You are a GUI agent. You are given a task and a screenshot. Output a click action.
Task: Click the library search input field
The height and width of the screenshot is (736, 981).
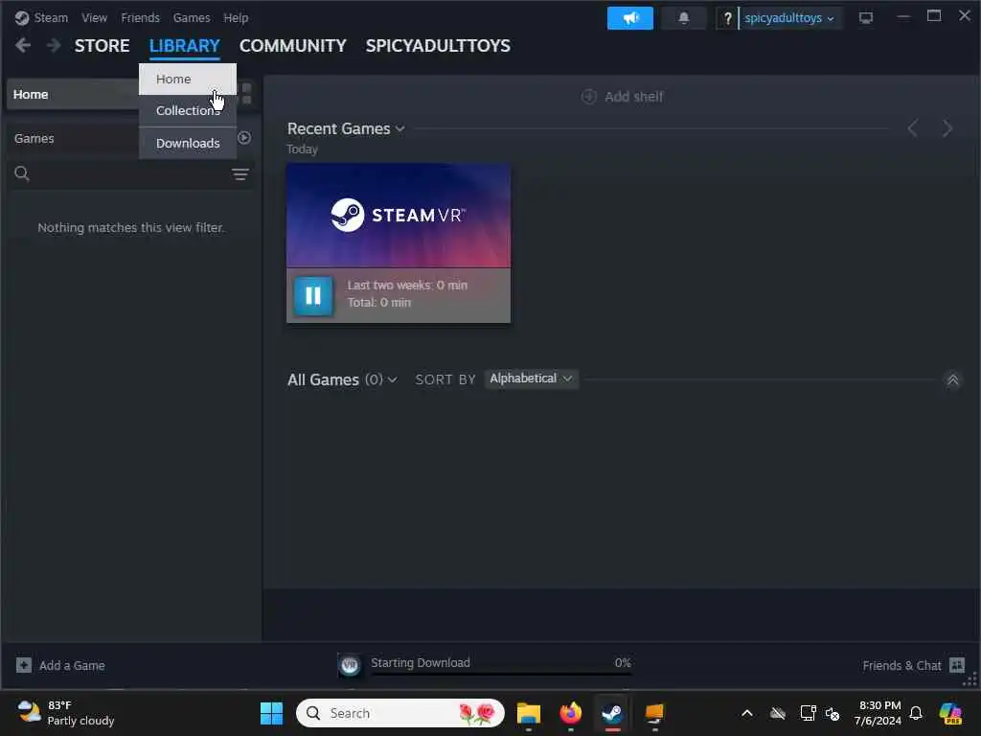130,174
